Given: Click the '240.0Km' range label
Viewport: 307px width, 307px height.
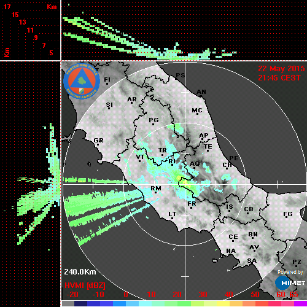Looking at the screenshot, I should [80, 272].
